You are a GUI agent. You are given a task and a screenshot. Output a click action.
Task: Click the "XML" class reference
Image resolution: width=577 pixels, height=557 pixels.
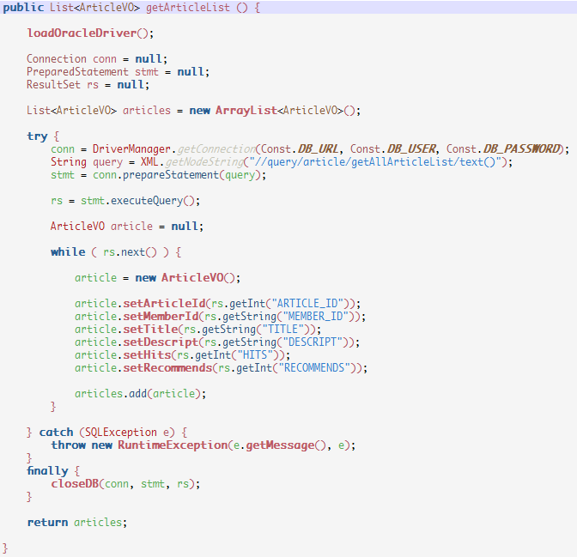point(149,162)
